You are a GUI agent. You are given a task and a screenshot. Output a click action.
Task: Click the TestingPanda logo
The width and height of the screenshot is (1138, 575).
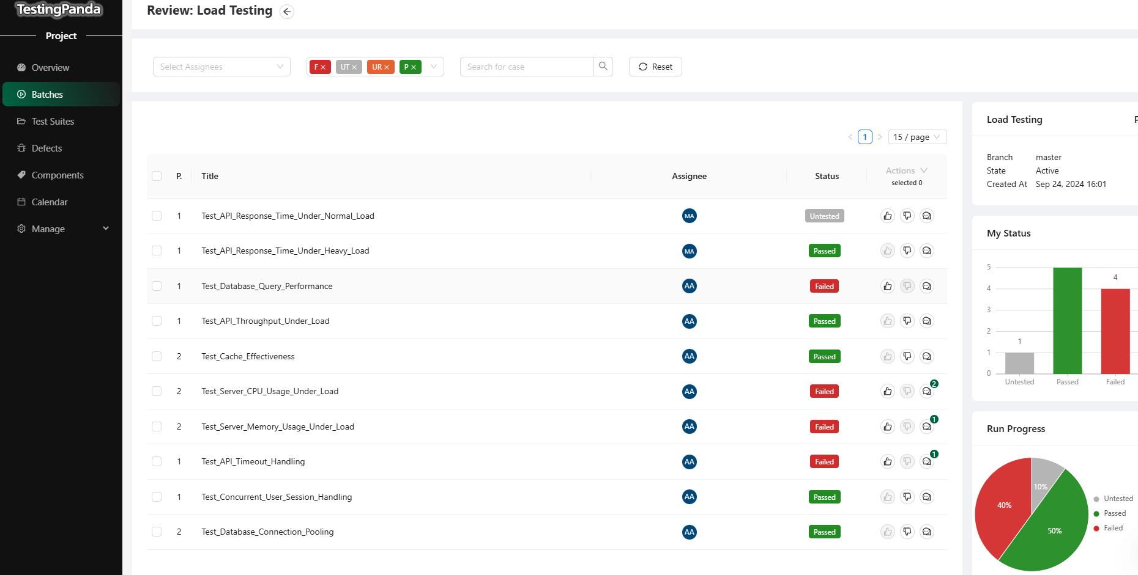pos(59,9)
